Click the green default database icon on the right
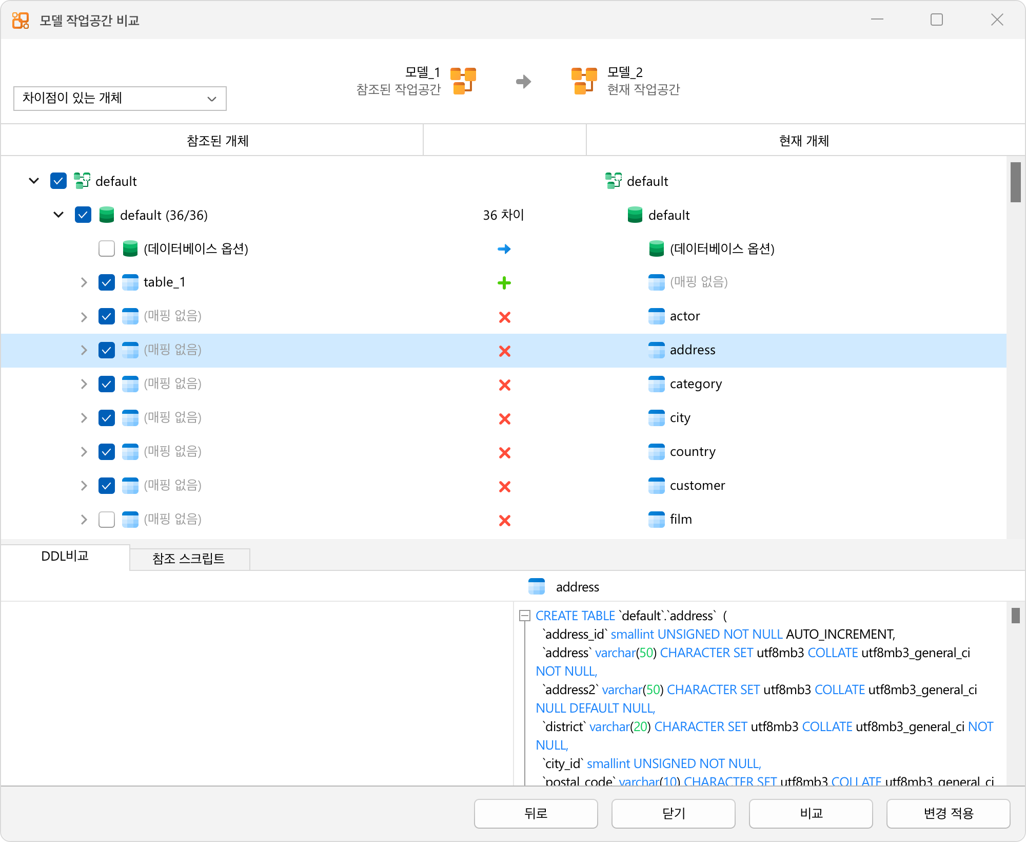Viewport: 1026px width, 842px height. (x=635, y=215)
